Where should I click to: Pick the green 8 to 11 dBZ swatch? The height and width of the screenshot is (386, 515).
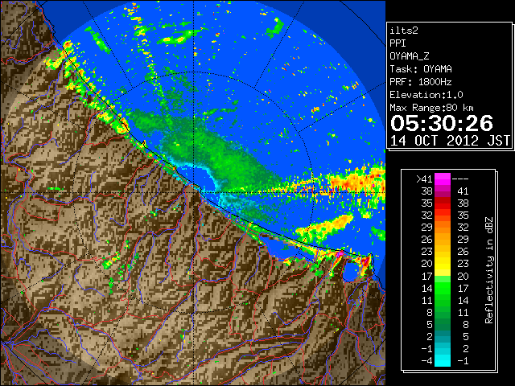[443, 312]
